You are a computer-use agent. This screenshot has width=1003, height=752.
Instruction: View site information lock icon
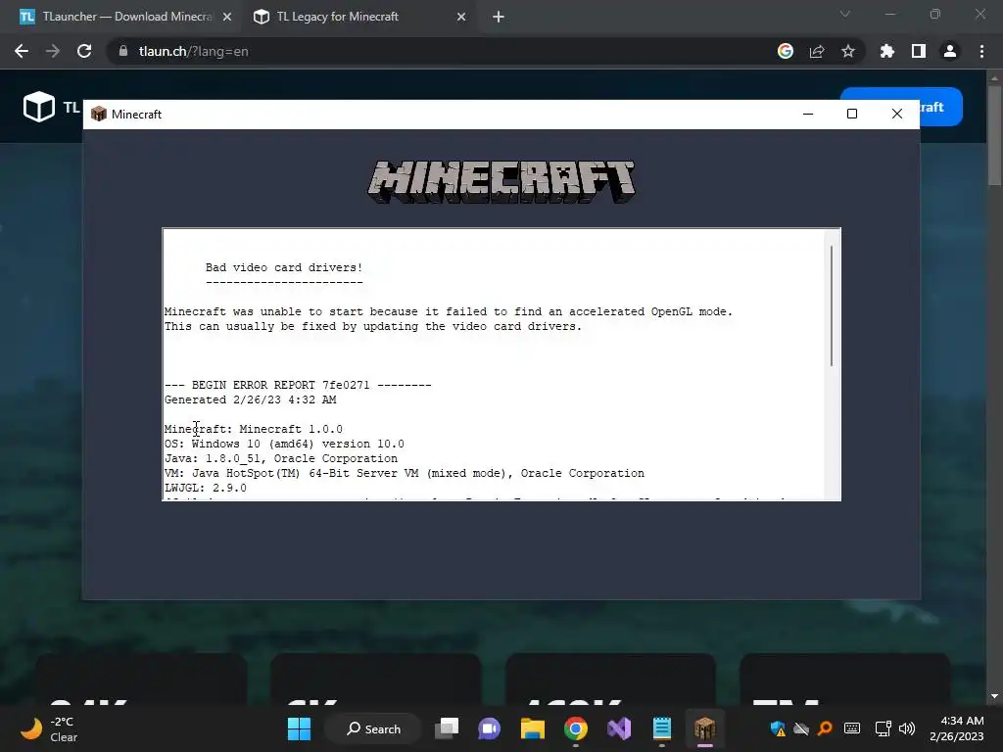(x=123, y=51)
